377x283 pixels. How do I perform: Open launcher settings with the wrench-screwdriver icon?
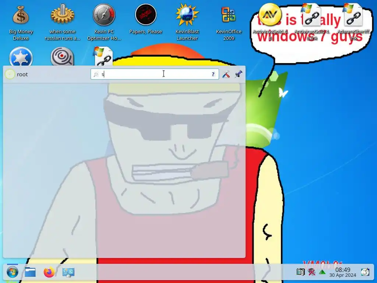pos(226,74)
